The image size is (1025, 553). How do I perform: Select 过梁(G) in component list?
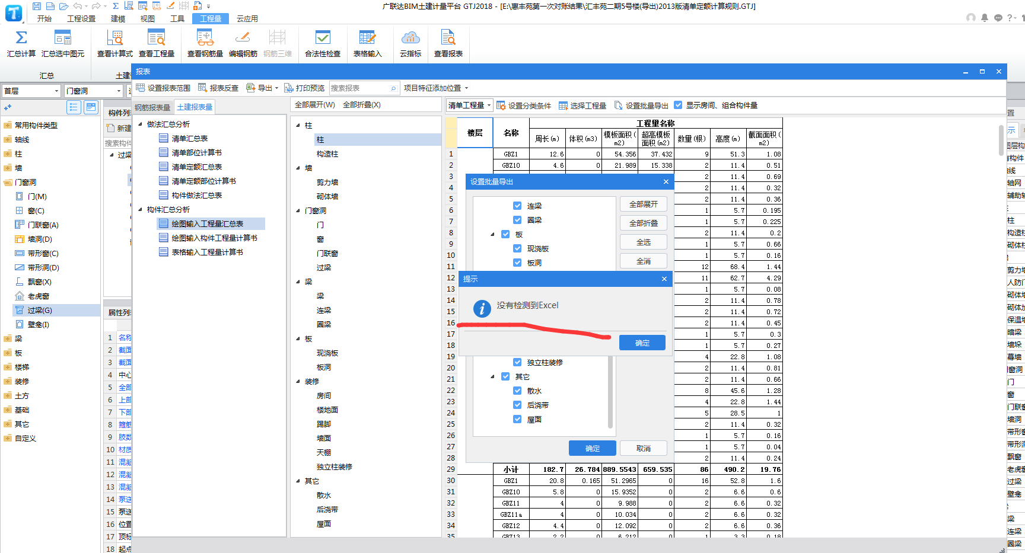(x=56, y=310)
